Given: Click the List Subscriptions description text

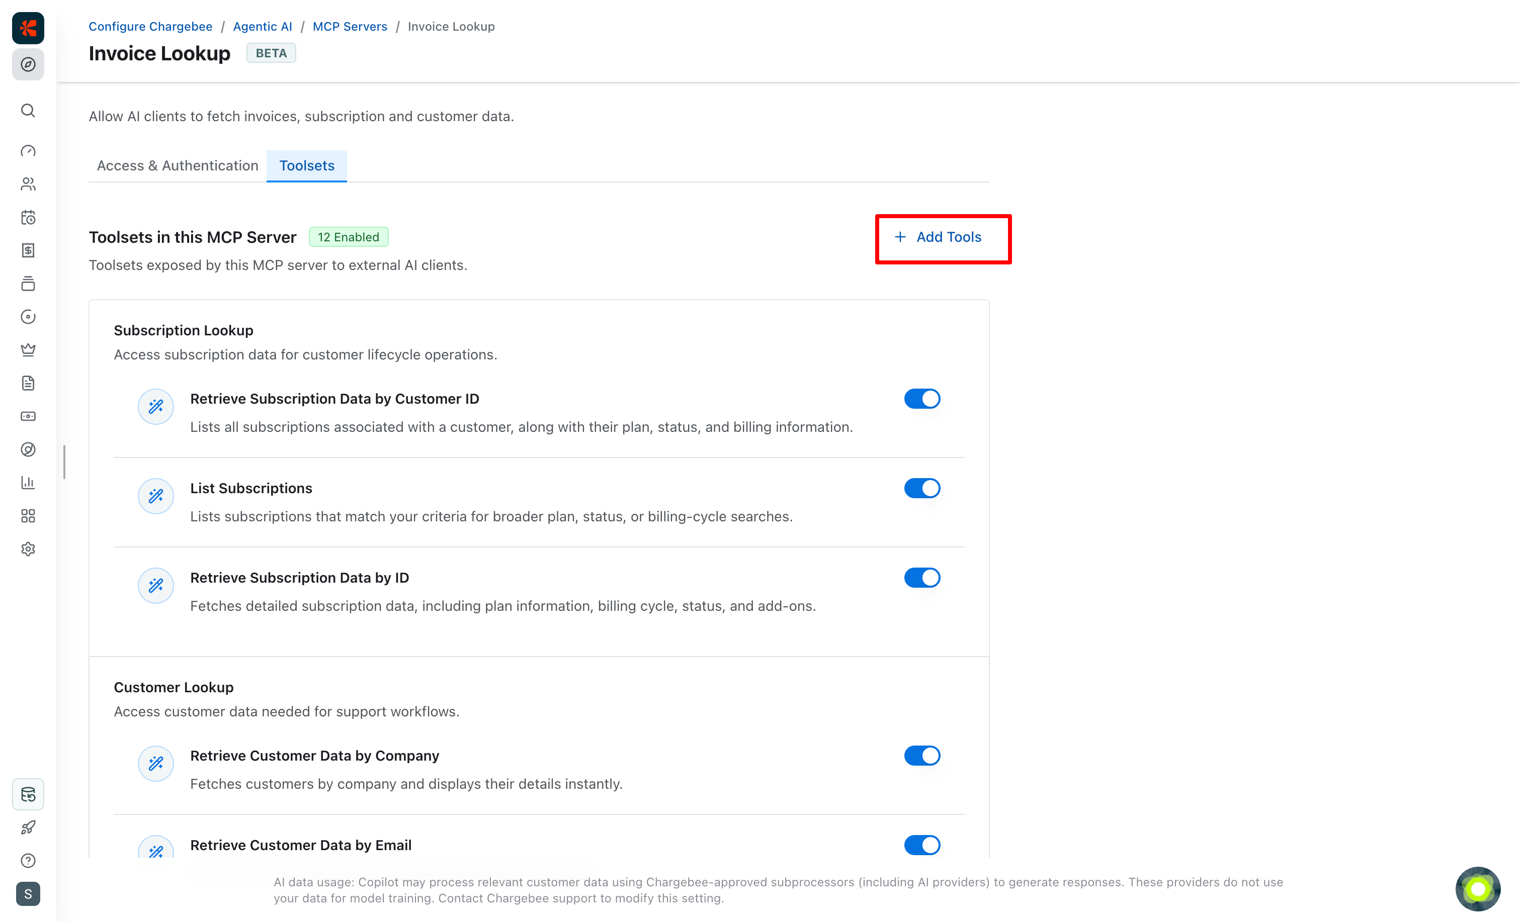Looking at the screenshot, I should (x=491, y=516).
